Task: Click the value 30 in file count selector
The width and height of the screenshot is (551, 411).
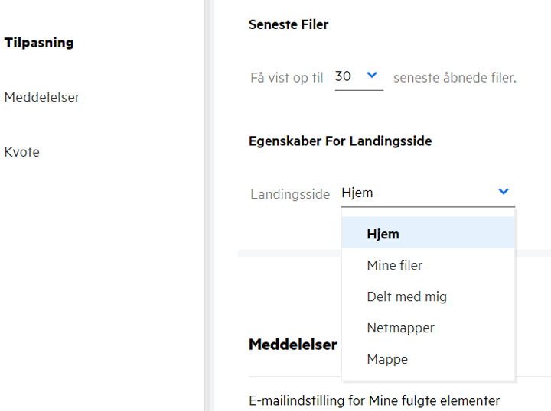Action: point(344,76)
